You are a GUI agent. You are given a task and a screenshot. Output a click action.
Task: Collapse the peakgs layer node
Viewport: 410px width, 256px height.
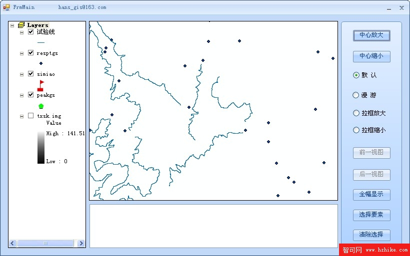(21, 95)
